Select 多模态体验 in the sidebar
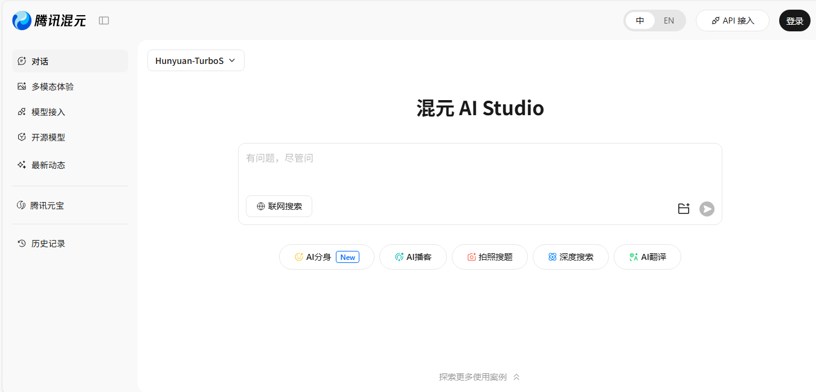Screen dimensions: 816x392 53,87
